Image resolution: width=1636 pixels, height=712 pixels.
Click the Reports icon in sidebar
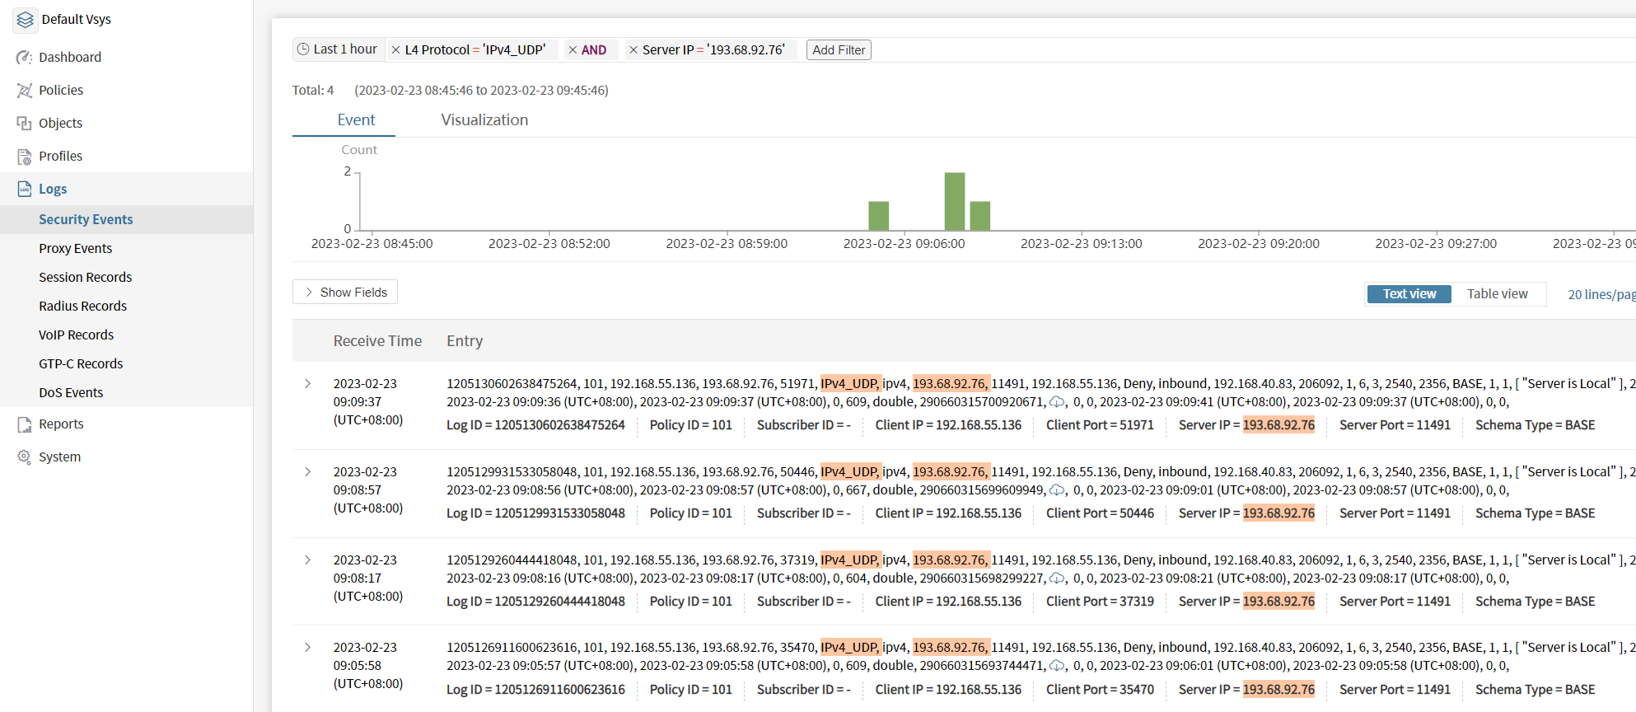(24, 424)
